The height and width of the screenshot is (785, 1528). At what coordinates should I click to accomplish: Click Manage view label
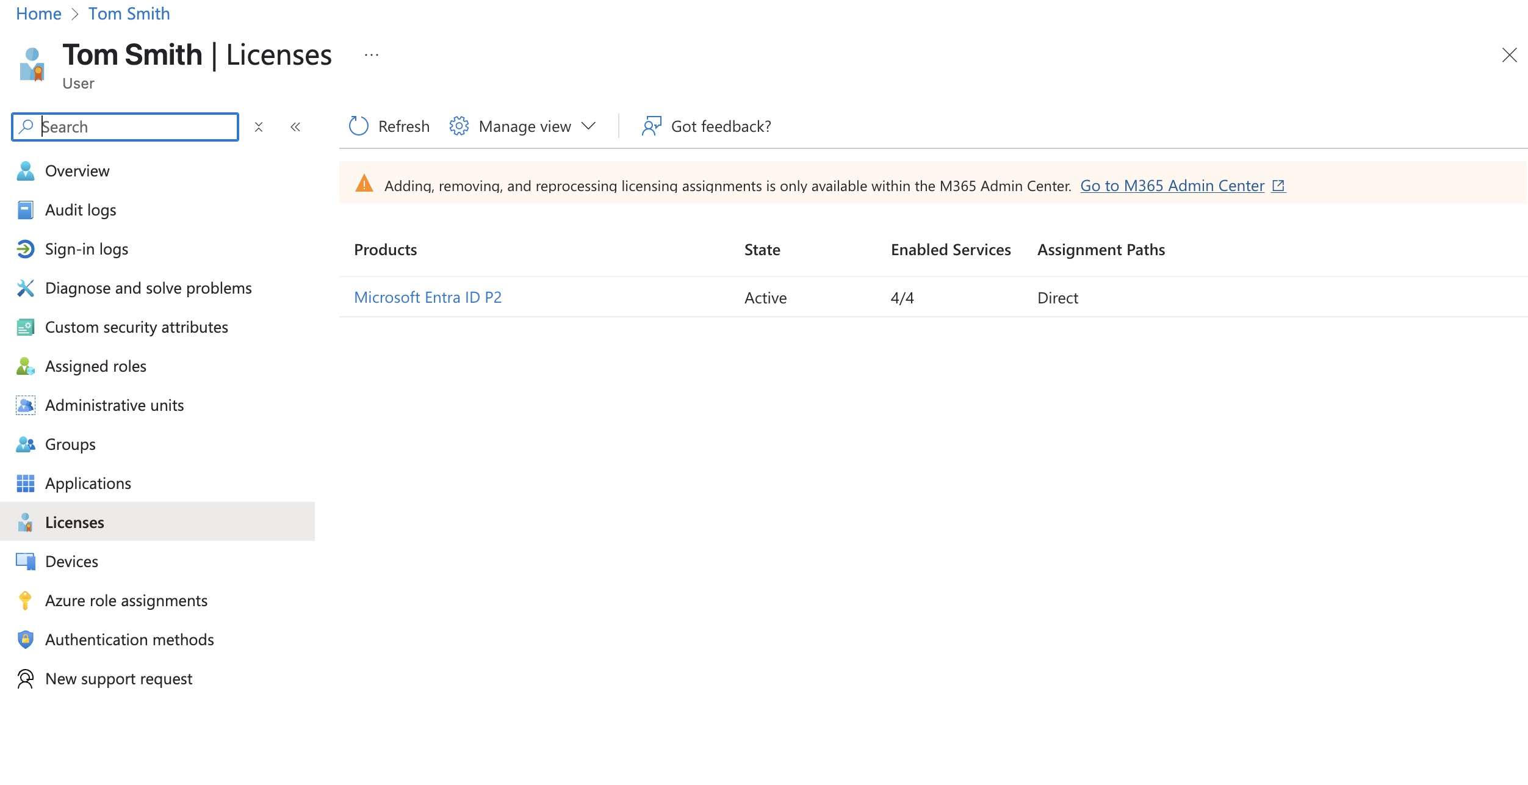click(x=525, y=126)
